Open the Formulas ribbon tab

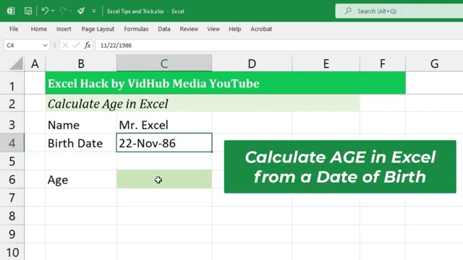click(x=136, y=29)
